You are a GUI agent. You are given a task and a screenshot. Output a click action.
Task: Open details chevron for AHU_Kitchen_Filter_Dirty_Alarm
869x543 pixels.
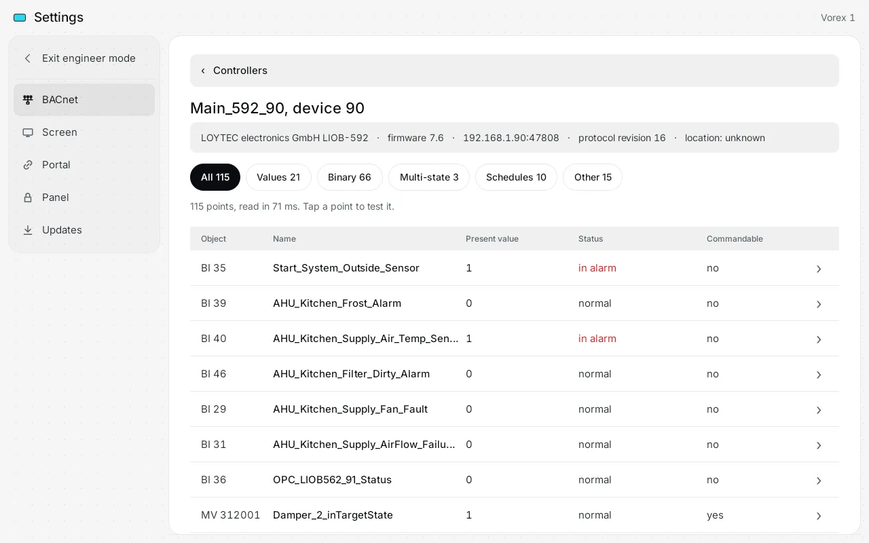819,375
